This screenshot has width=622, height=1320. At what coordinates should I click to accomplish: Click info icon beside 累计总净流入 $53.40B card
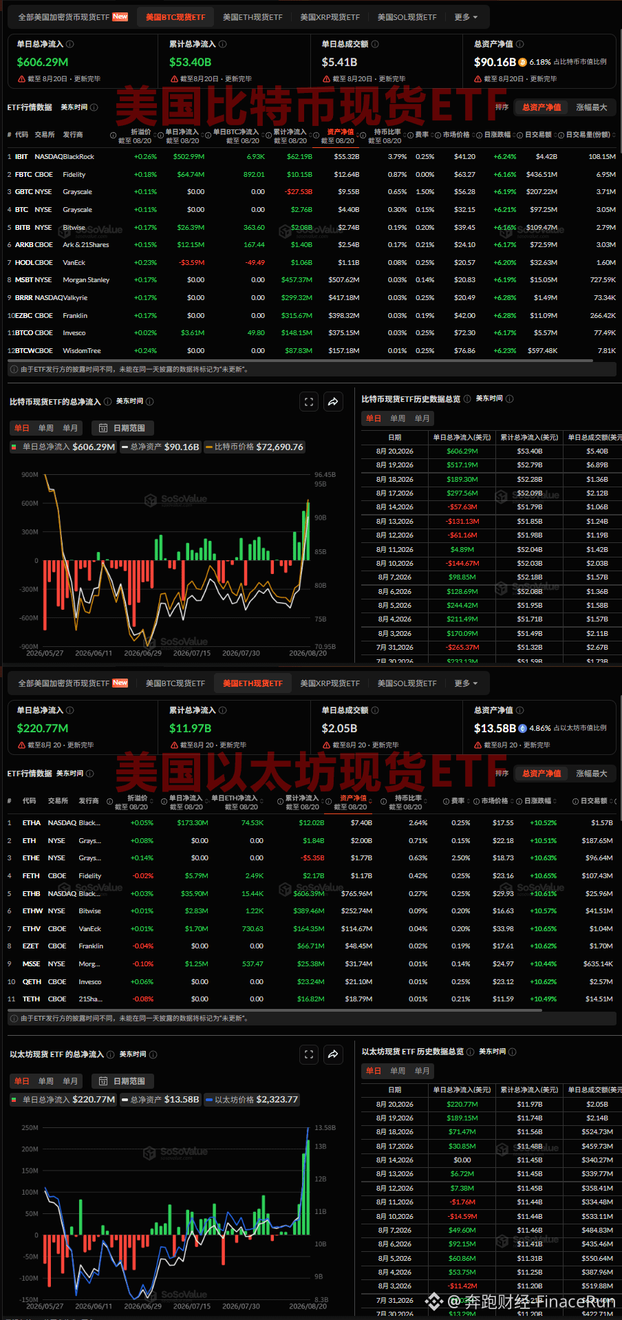222,44
